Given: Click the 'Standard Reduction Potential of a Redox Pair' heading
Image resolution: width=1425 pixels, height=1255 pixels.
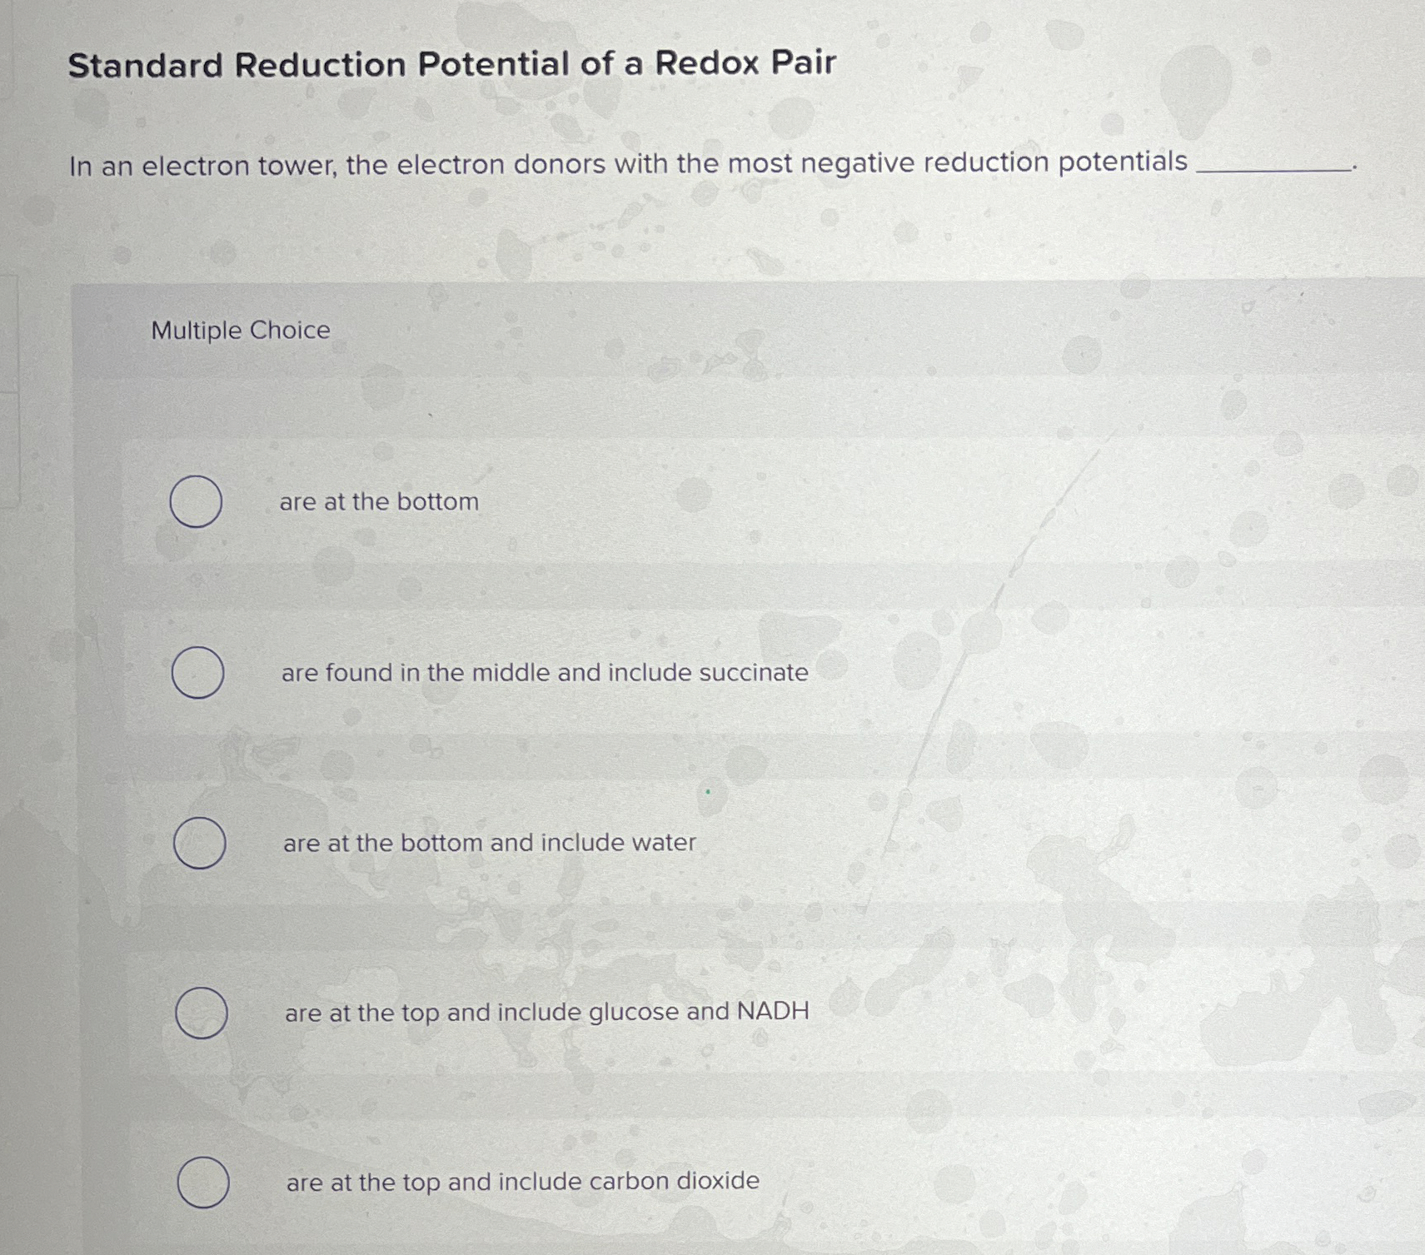Looking at the screenshot, I should point(451,64).
